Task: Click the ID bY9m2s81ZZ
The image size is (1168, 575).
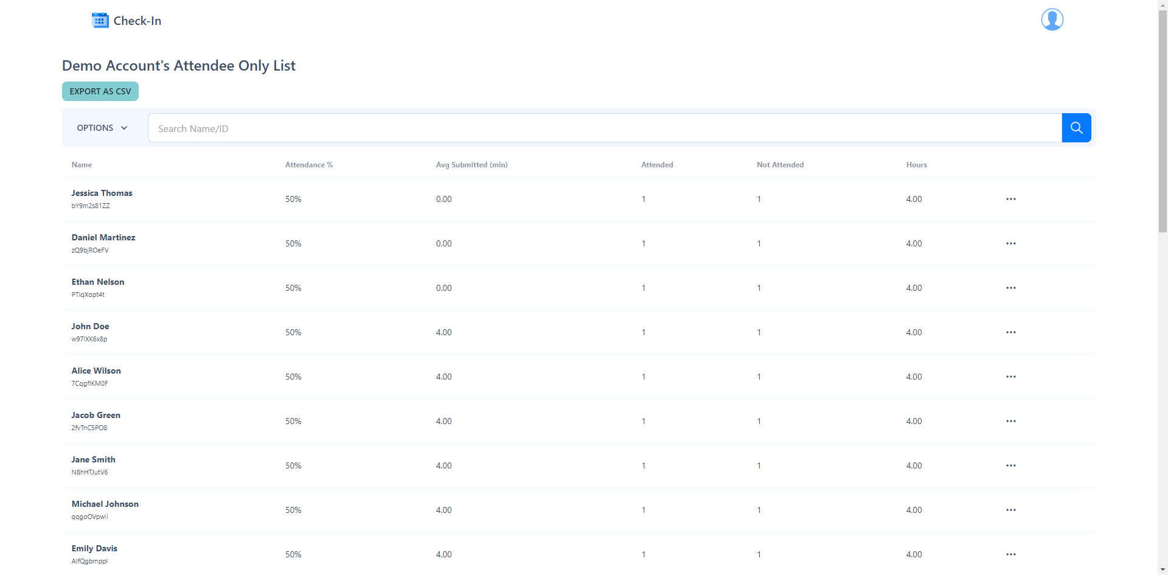Action: pyautogui.click(x=91, y=206)
